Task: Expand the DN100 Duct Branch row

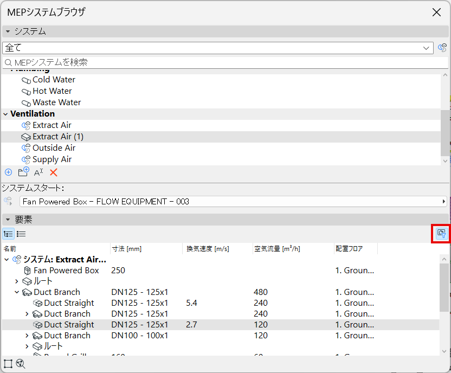Action: [x=27, y=336]
